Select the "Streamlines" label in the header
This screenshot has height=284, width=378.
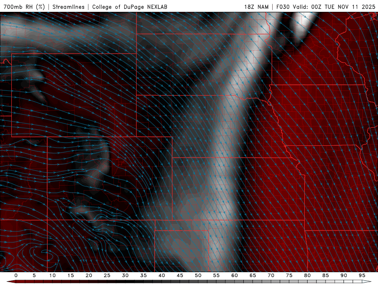(69, 7)
